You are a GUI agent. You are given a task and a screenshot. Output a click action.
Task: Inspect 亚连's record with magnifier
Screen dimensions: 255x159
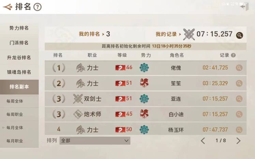tap(239, 99)
